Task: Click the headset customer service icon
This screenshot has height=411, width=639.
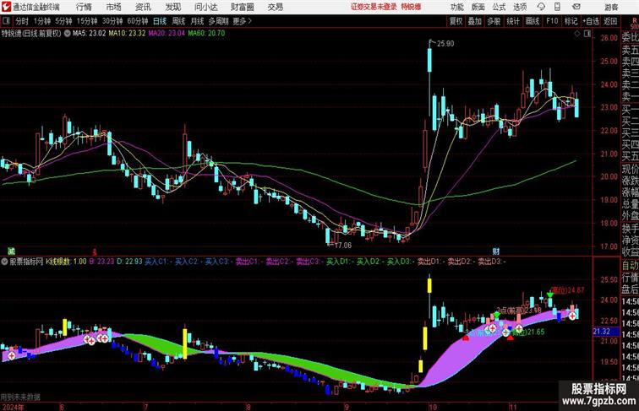Action: click(541, 7)
